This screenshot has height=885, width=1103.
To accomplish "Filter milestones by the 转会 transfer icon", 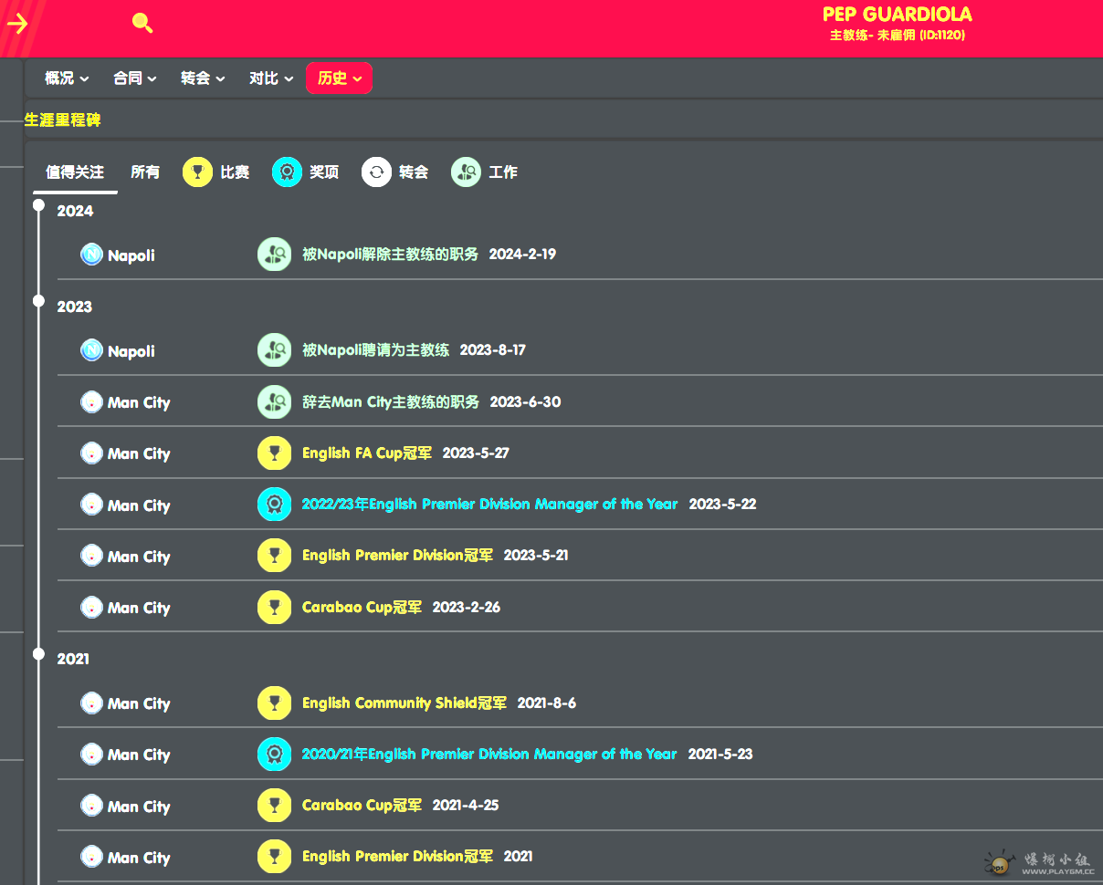I will [377, 172].
